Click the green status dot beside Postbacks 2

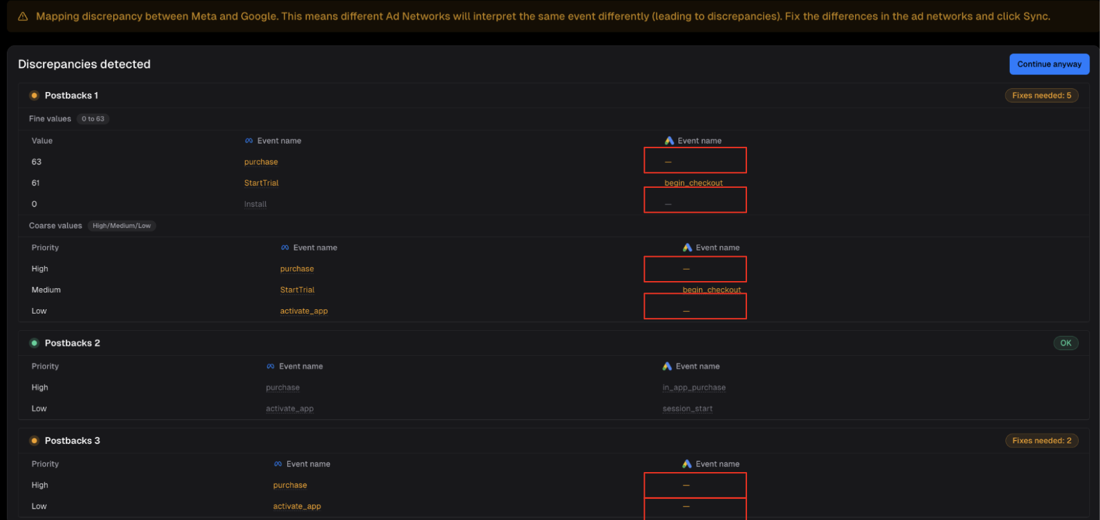35,343
